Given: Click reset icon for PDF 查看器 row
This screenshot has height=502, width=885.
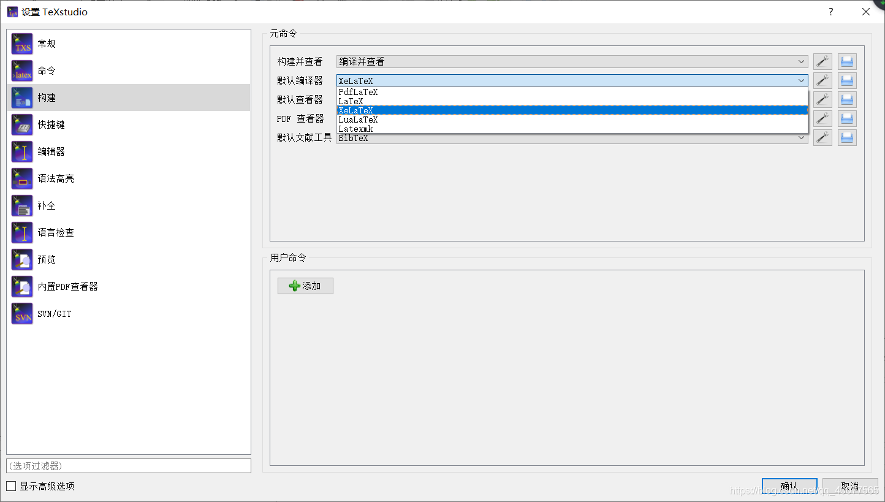Looking at the screenshot, I should pyautogui.click(x=847, y=118).
